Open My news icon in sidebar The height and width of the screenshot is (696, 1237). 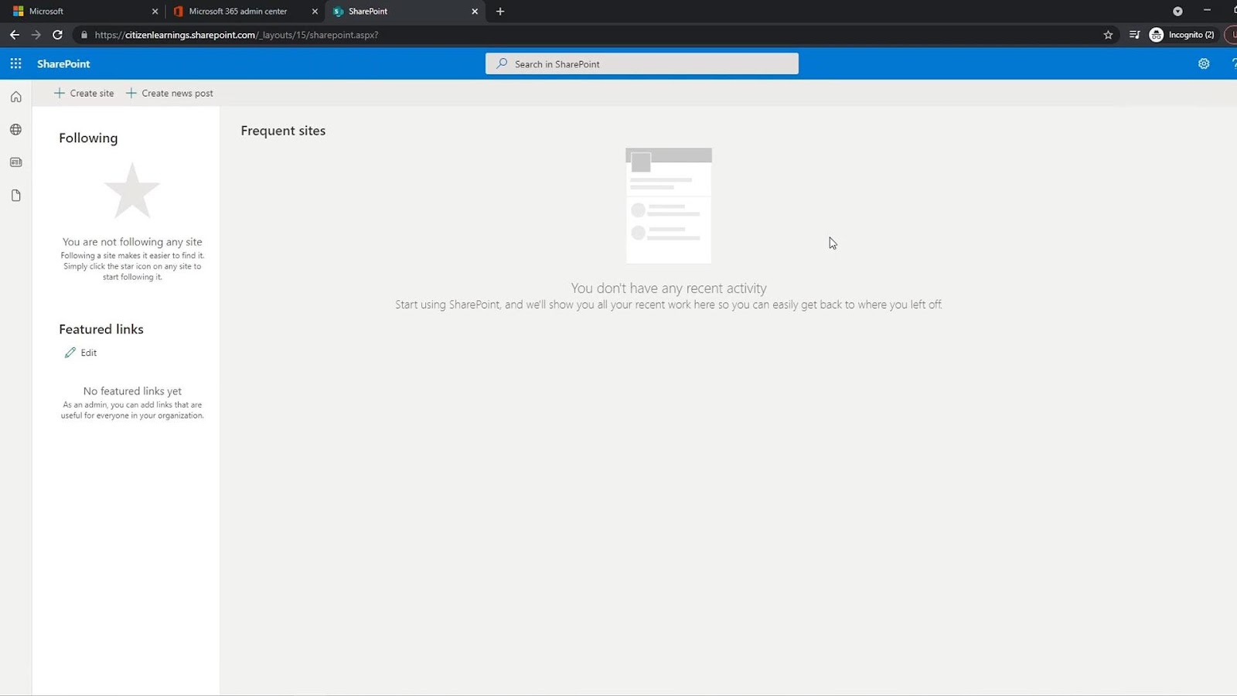coord(15,162)
